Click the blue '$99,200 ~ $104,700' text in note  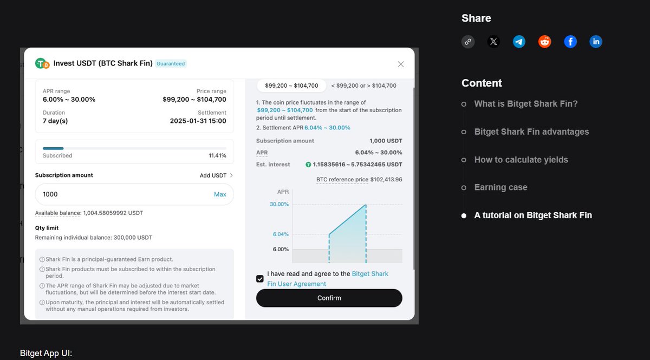coord(285,110)
